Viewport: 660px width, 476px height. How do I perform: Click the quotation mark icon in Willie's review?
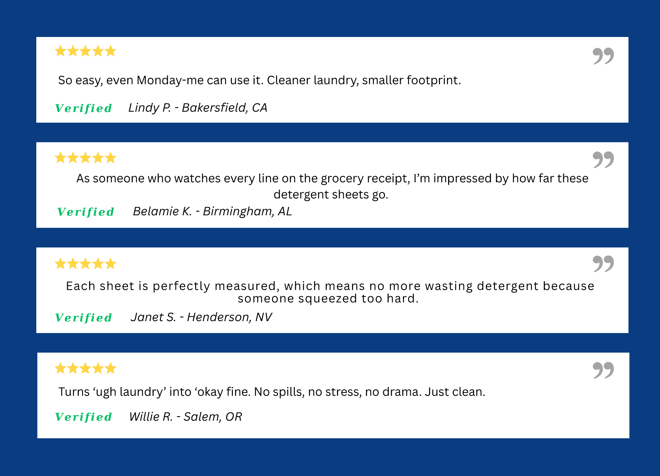point(603,370)
